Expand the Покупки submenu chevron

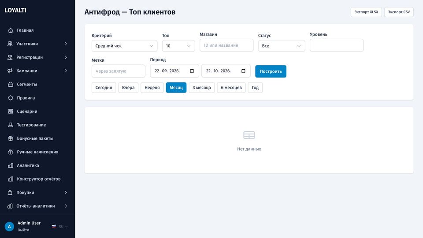point(66,193)
